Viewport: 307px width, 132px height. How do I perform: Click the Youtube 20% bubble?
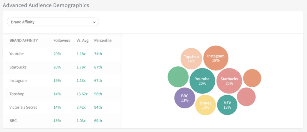pos(202,81)
